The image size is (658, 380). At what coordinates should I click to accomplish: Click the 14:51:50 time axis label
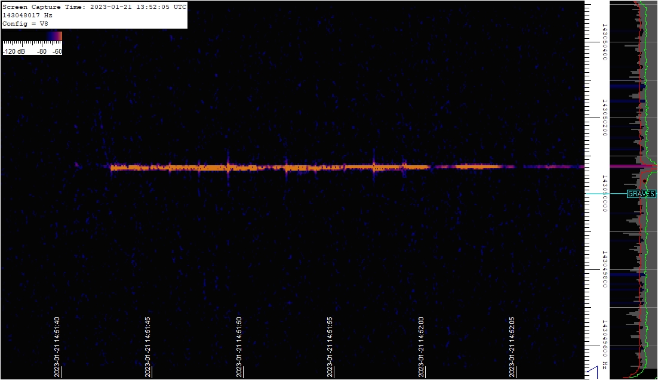[x=239, y=347]
